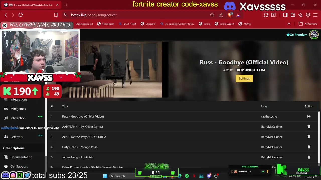This screenshot has height=180, width=321.
Task: Open the Xavss profile avatar menu
Action: [314, 35]
